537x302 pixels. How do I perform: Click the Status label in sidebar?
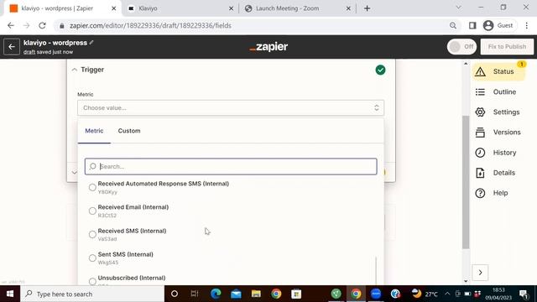point(503,71)
